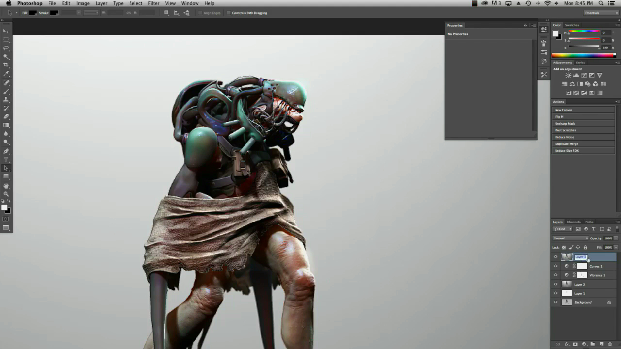Viewport: 621px width, 349px height.
Task: Hide Layer 2 with eye icon
Action: [x=556, y=284]
